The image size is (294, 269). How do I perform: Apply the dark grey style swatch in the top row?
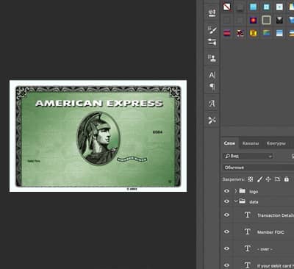click(x=240, y=7)
